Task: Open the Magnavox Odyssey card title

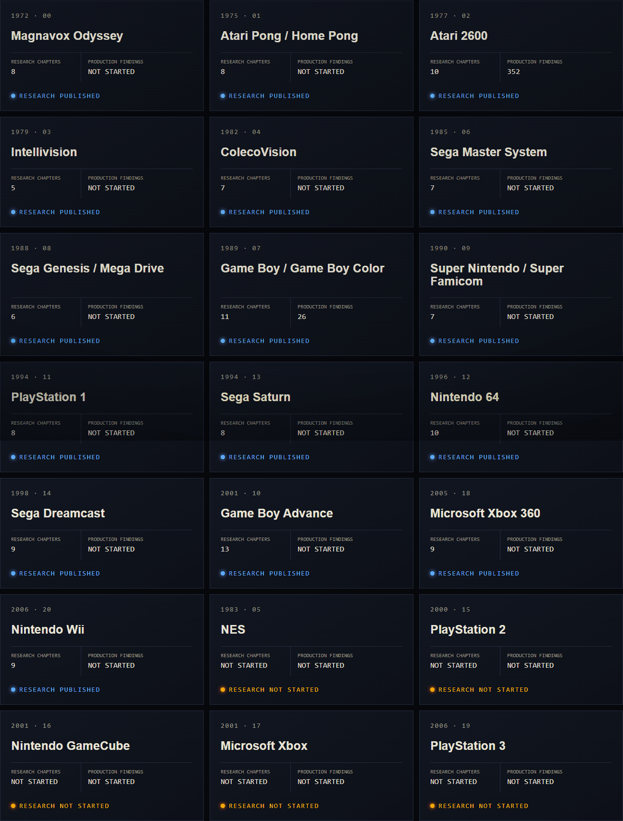Action: point(67,36)
